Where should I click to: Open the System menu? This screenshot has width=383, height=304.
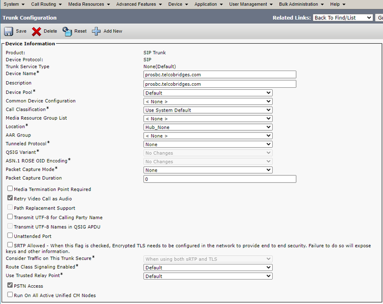tap(14, 4)
